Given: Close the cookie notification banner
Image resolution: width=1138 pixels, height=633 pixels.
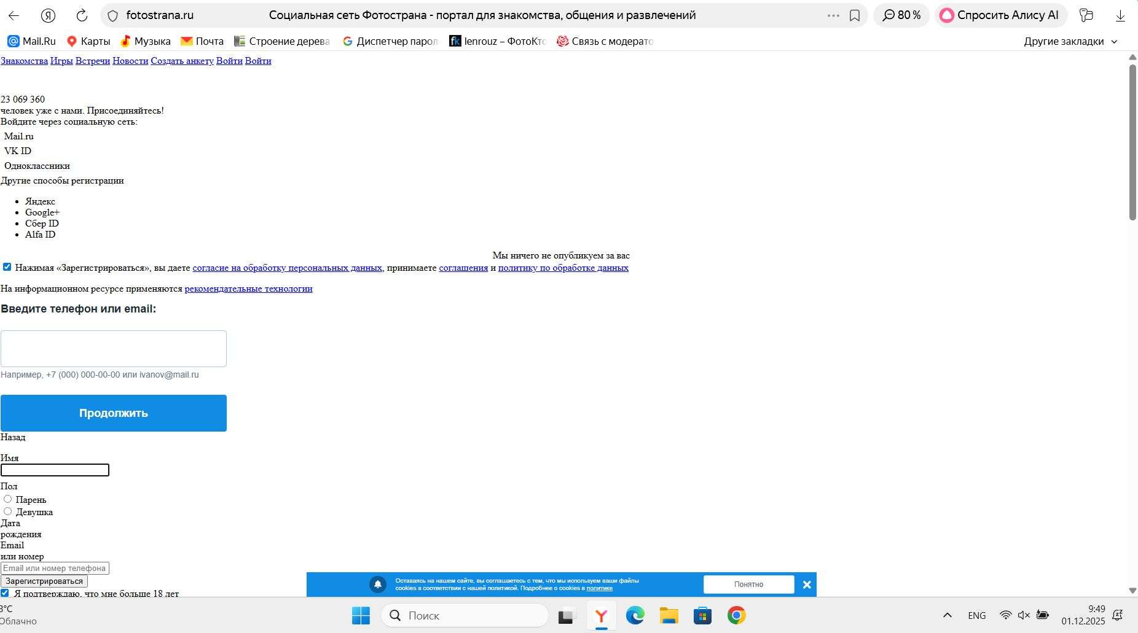Looking at the screenshot, I should (x=807, y=584).
